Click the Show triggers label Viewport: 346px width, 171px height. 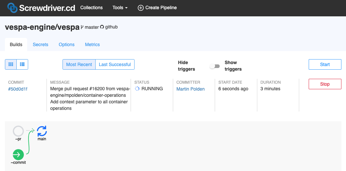point(233,66)
